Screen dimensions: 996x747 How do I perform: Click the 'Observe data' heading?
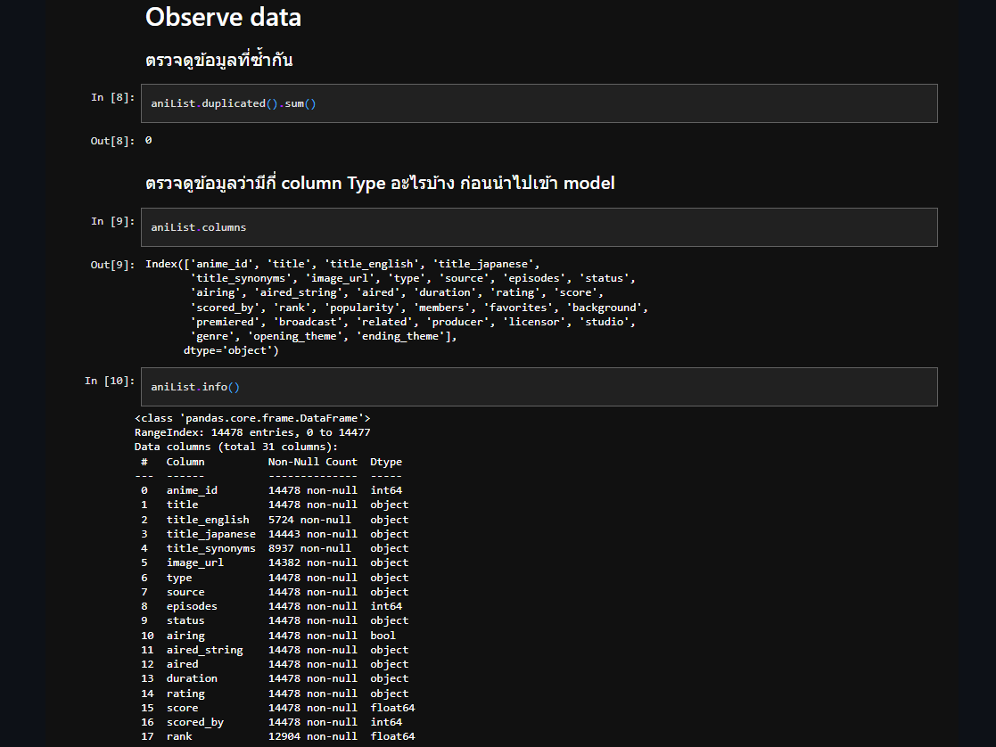tap(223, 17)
